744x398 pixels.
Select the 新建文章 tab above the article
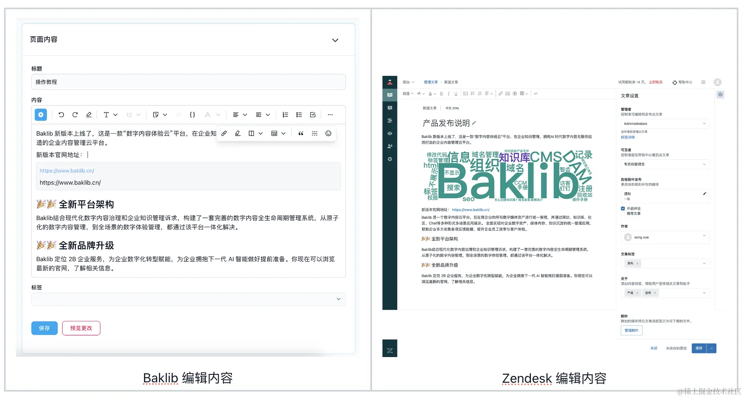tap(429, 108)
